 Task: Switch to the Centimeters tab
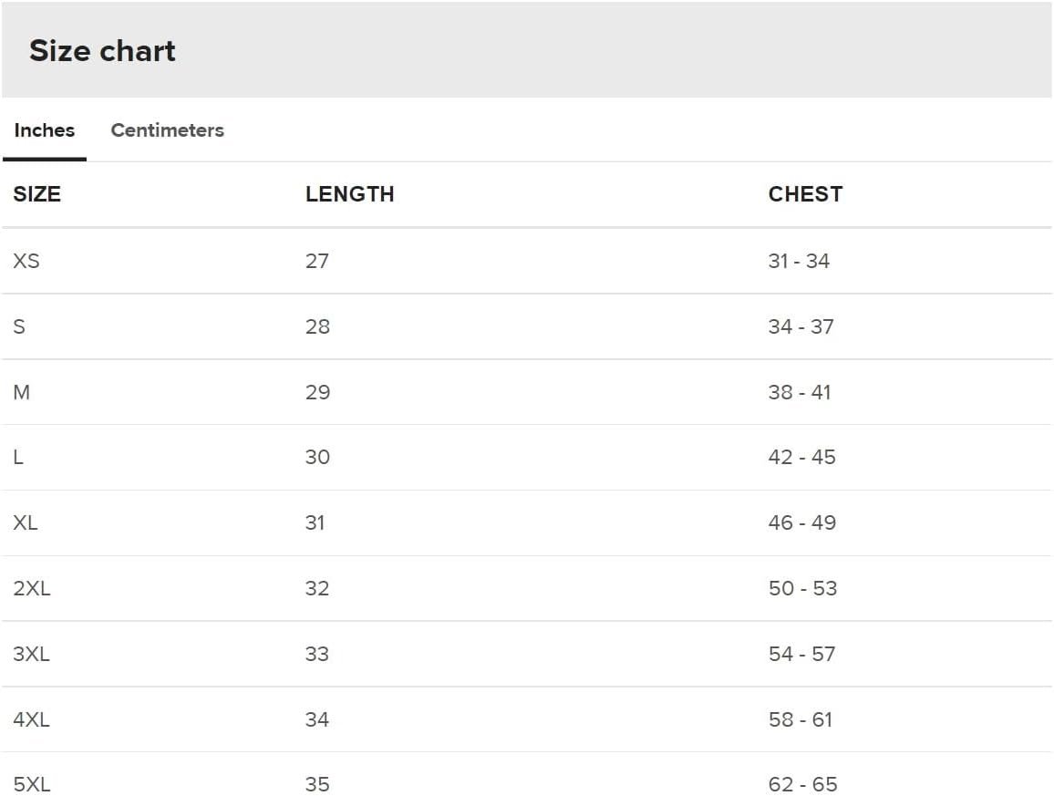168,129
